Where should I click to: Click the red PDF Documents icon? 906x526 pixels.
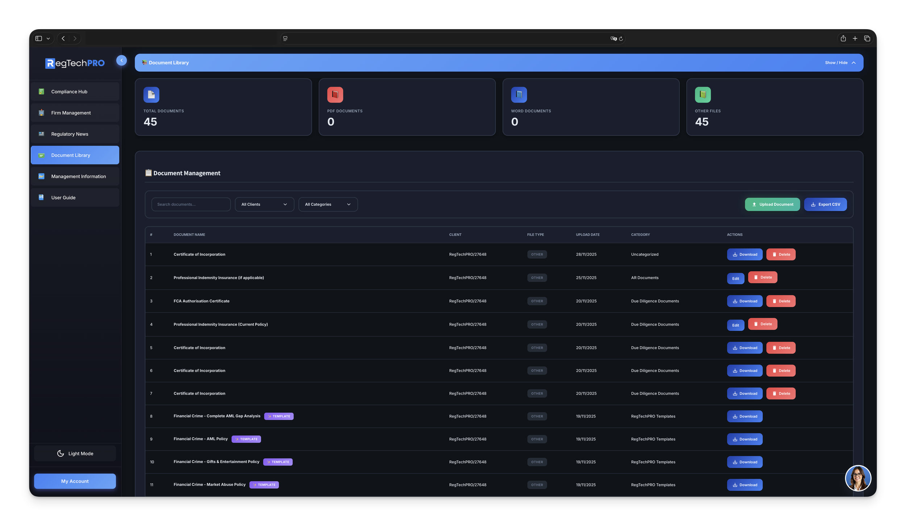(x=335, y=95)
